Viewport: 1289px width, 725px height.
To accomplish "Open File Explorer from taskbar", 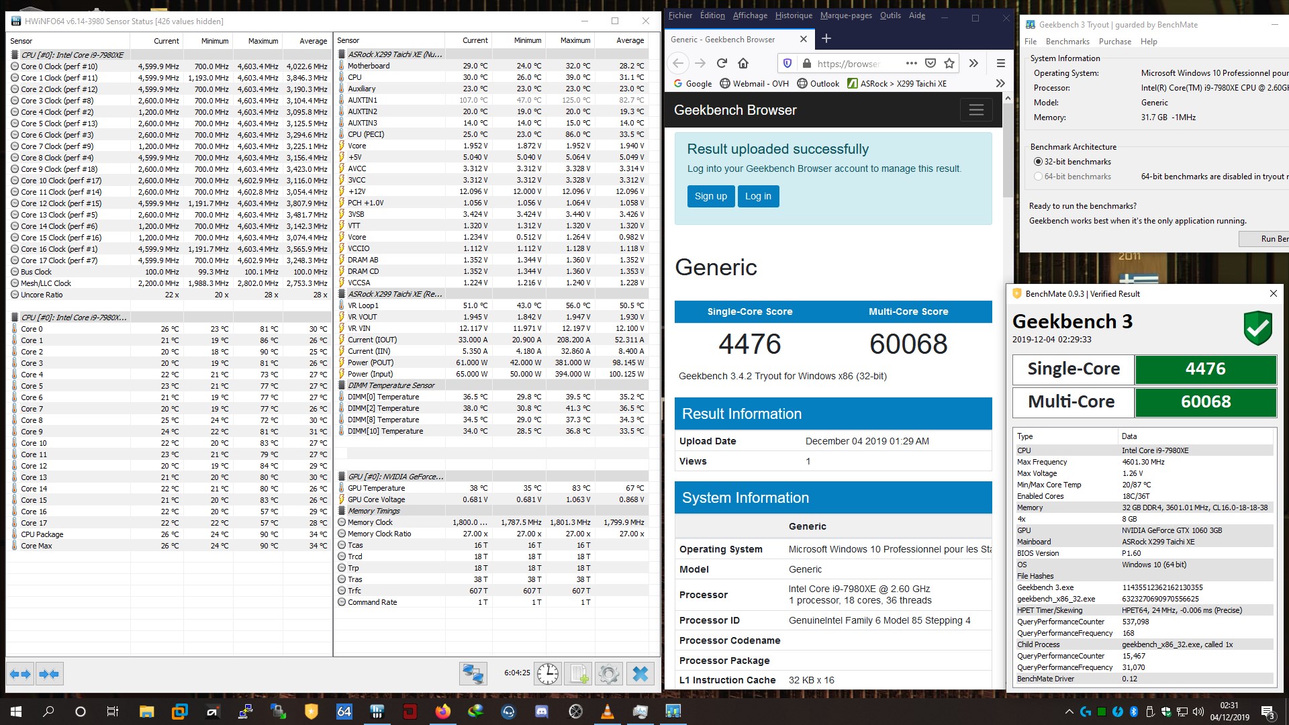I will pyautogui.click(x=146, y=712).
